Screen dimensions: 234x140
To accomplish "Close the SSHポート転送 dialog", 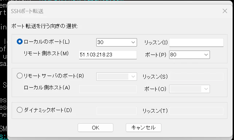I will point(225,11).
